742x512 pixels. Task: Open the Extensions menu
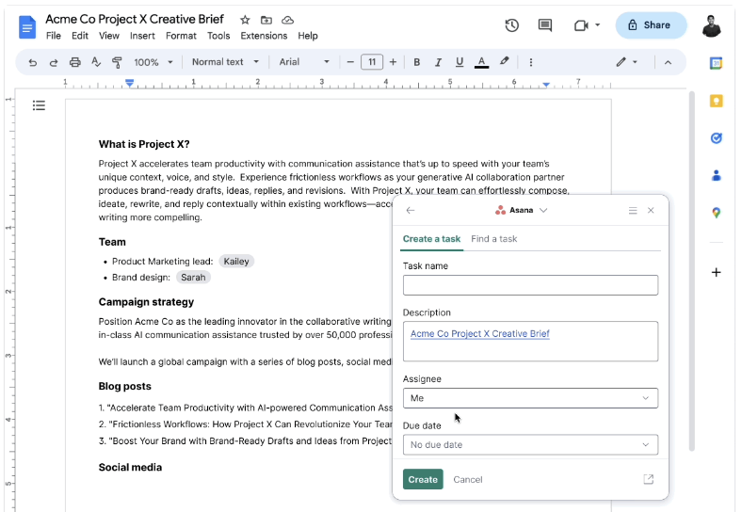click(x=264, y=36)
